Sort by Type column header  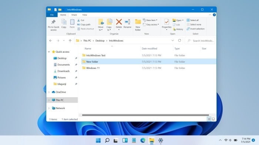(x=177, y=49)
